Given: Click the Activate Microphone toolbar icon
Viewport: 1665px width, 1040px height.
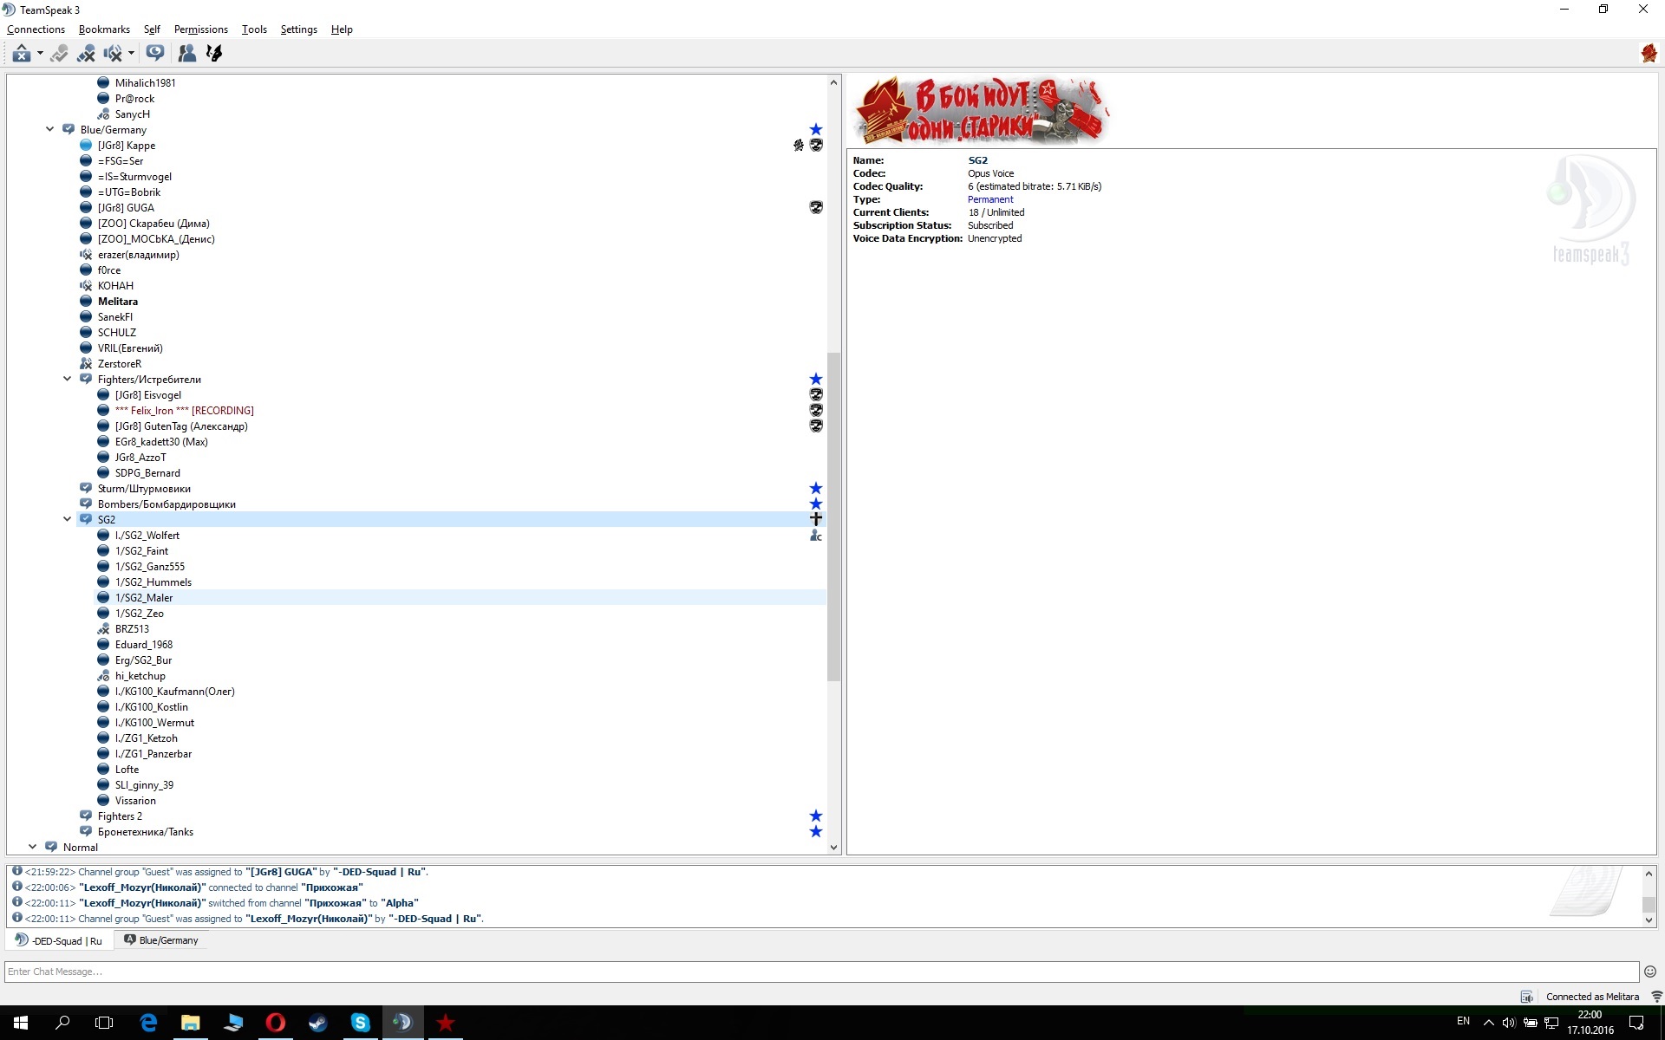Looking at the screenshot, I should tap(59, 54).
